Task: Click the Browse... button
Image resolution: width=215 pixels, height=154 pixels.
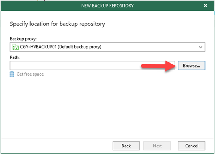Action: [191, 66]
